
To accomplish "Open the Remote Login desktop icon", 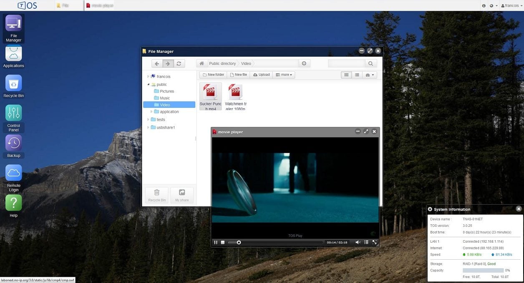I will point(13,178).
